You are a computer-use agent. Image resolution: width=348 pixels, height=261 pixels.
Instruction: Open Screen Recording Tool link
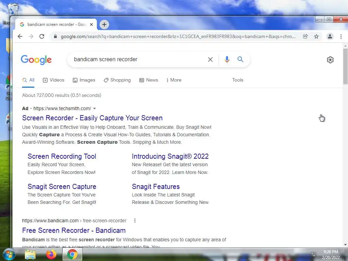pos(62,156)
